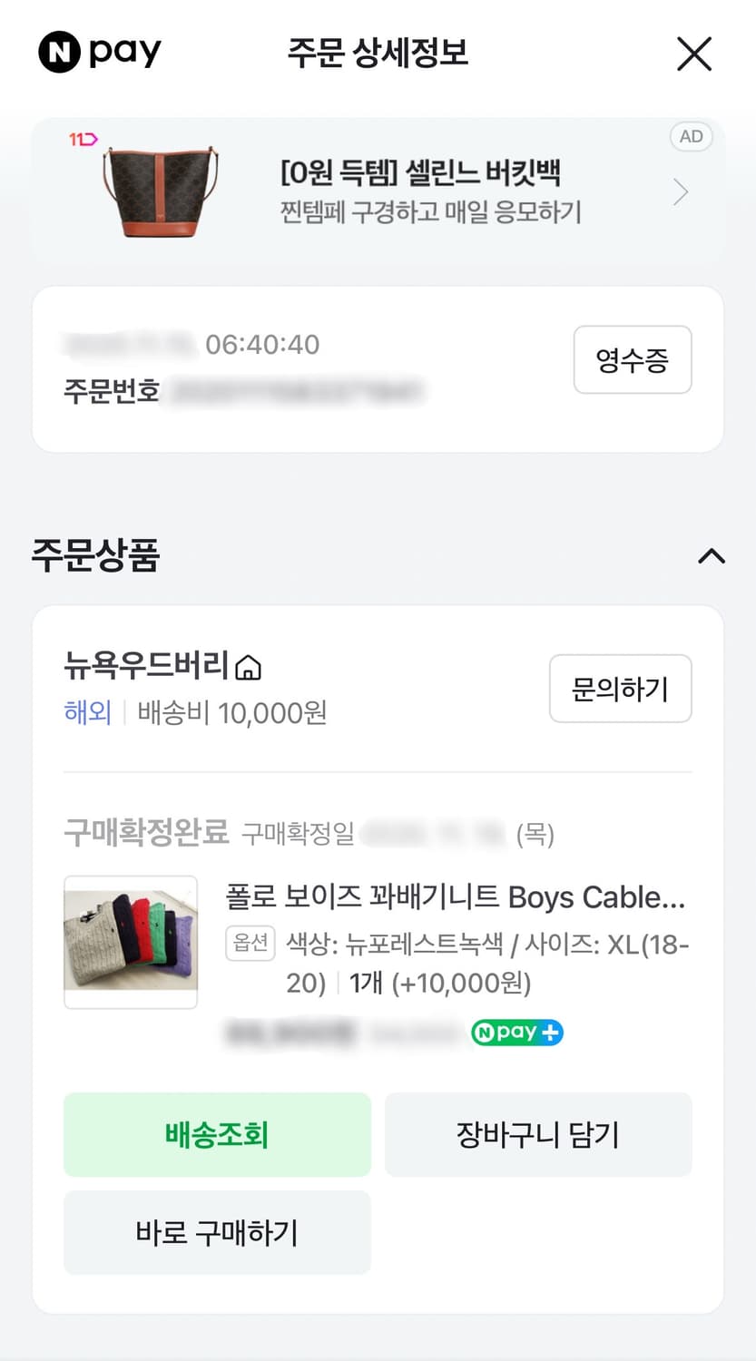756x1361 pixels.
Task: Visit the 뉴욕우드버리 store name
Action: [146, 666]
